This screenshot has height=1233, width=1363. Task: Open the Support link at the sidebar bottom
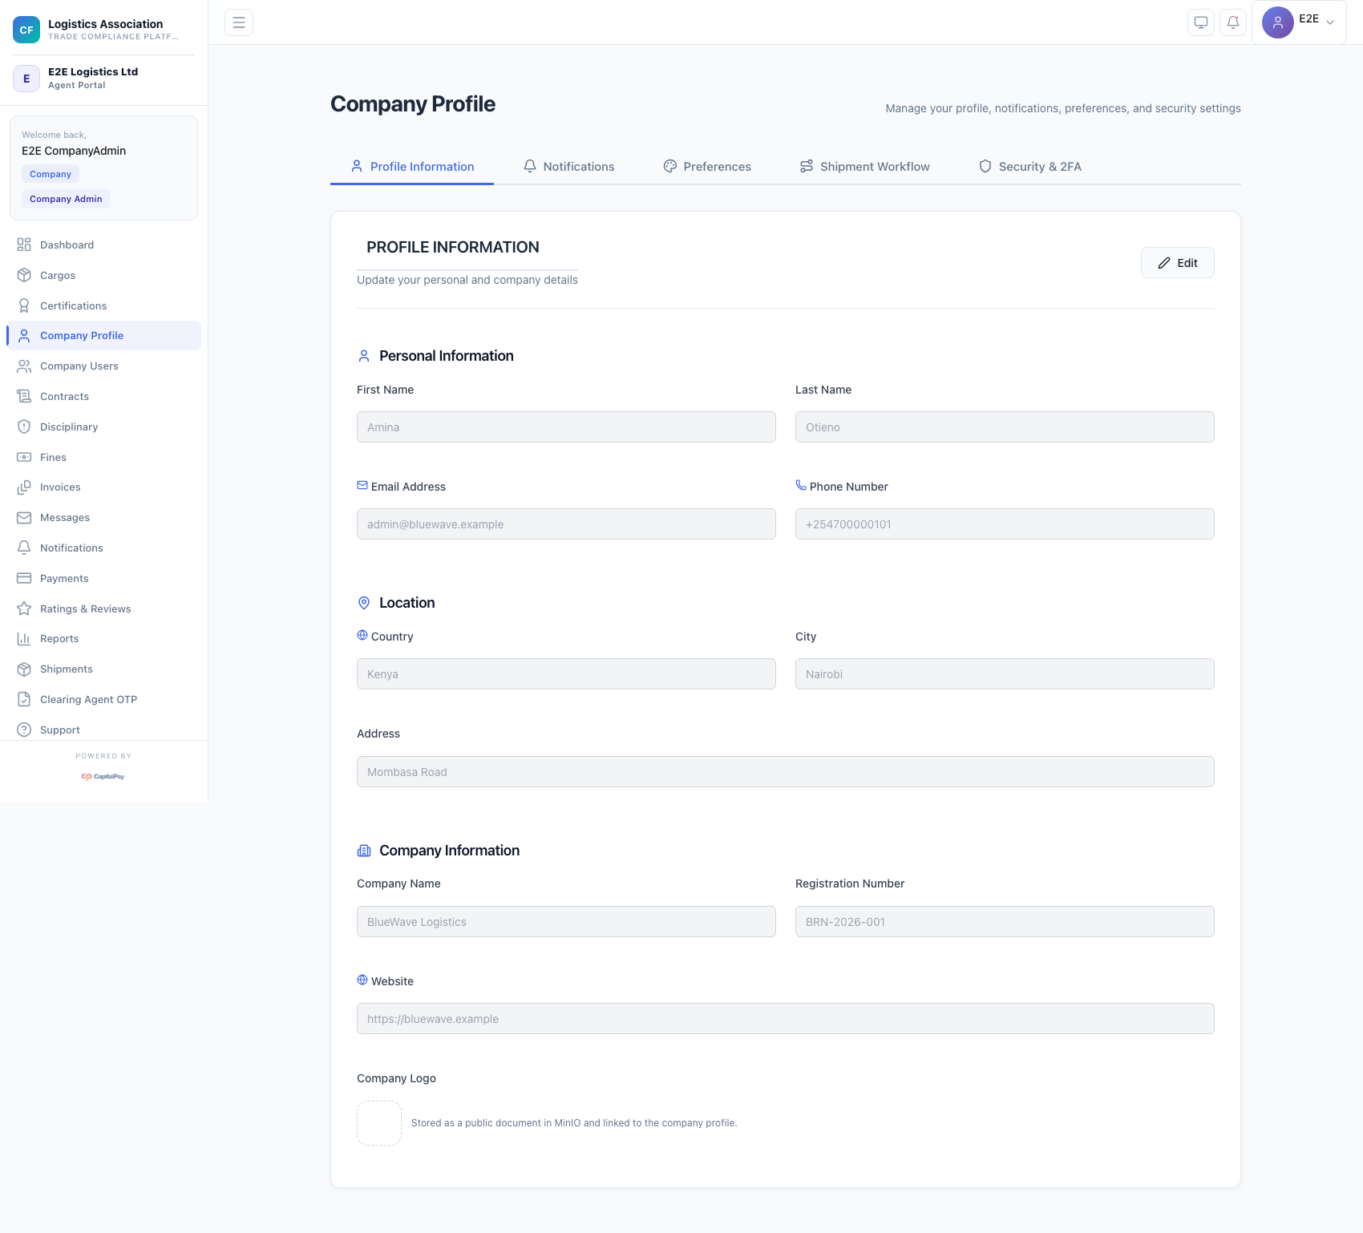59,730
